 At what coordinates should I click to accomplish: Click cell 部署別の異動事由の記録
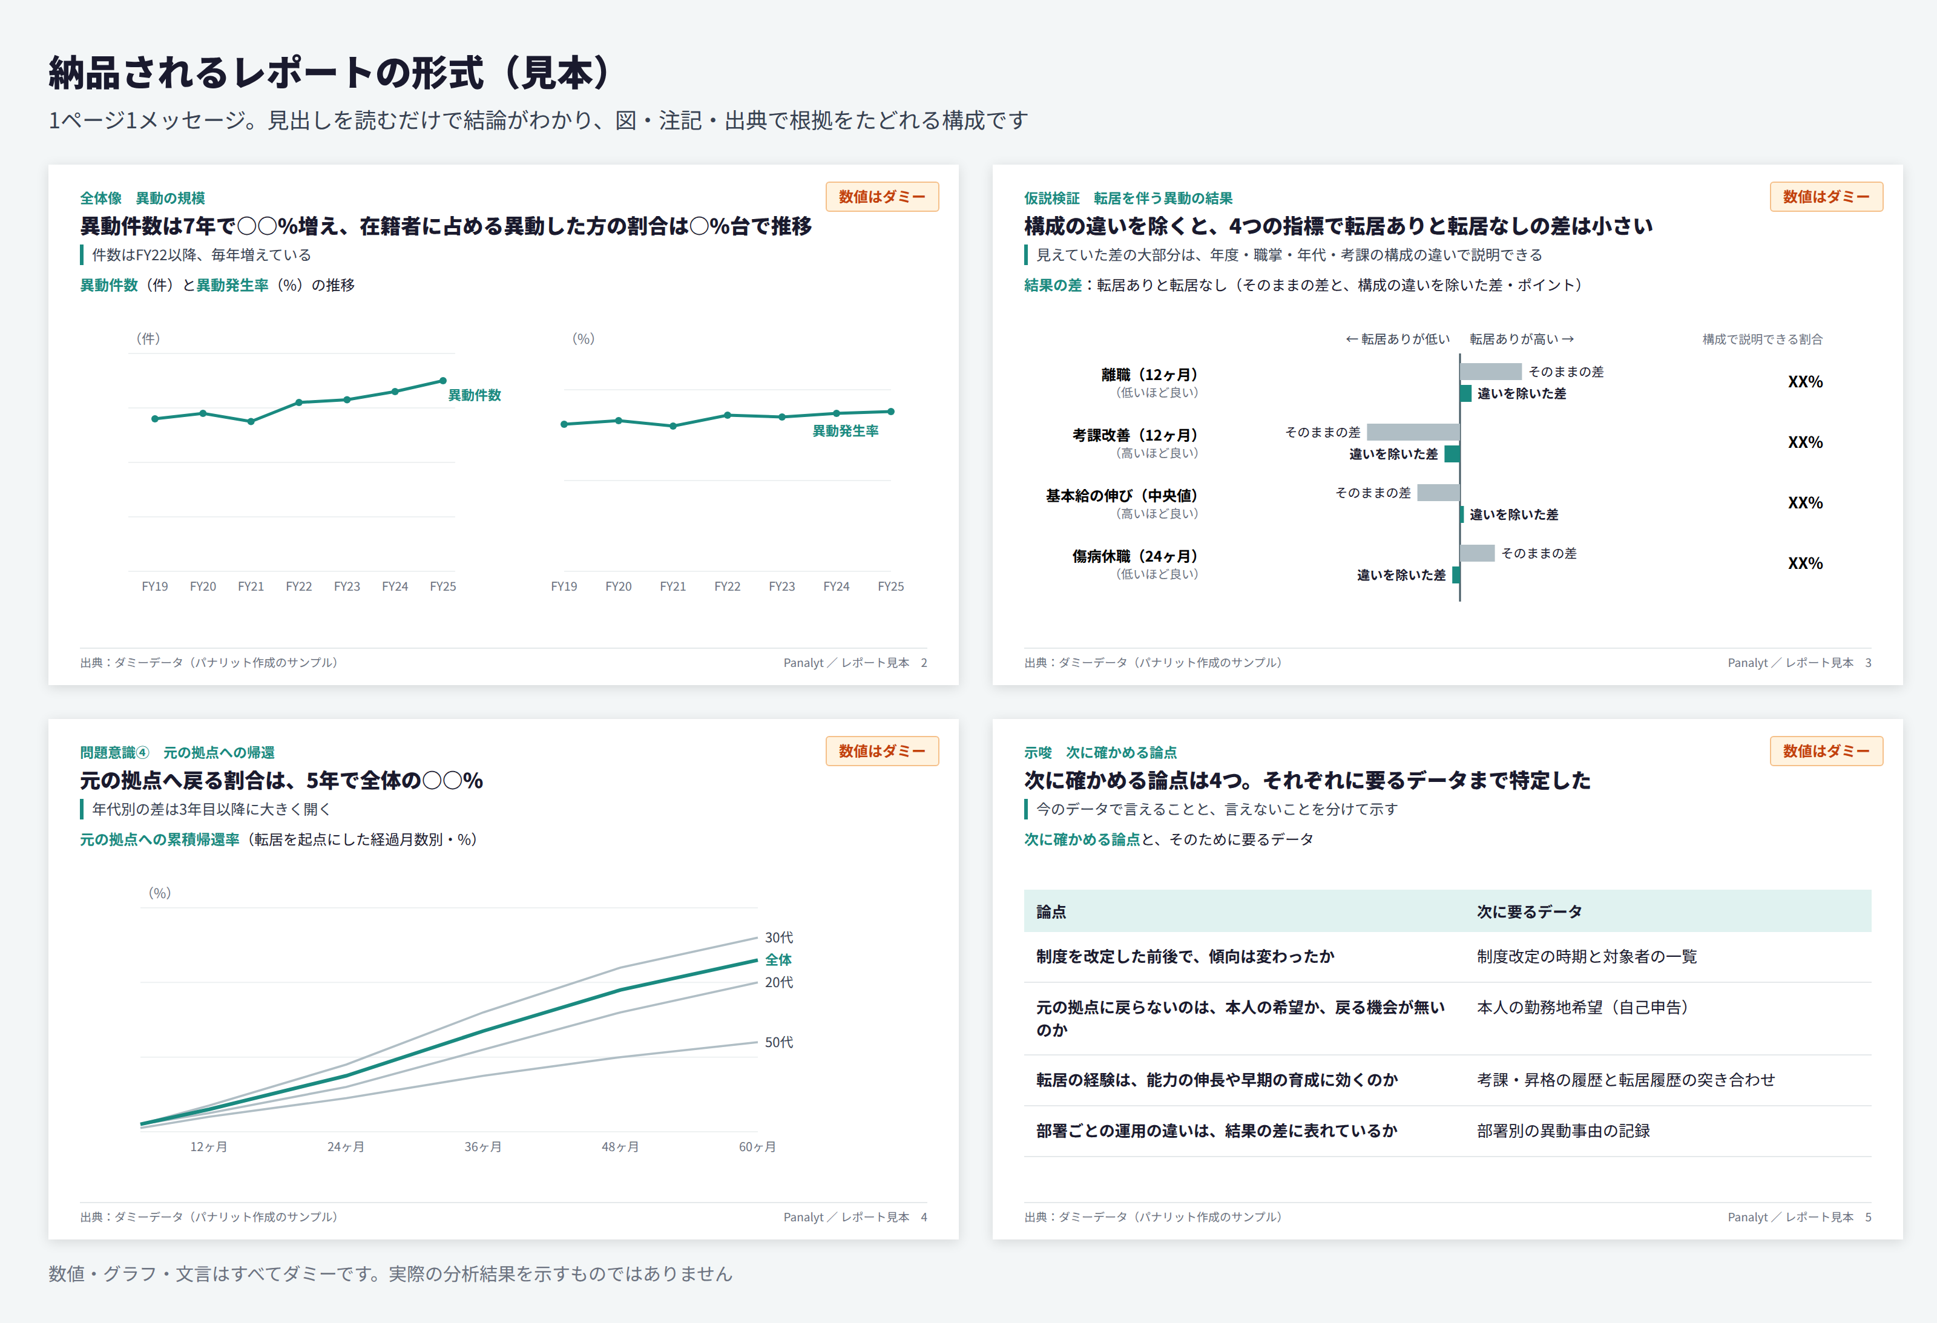(x=1564, y=1131)
